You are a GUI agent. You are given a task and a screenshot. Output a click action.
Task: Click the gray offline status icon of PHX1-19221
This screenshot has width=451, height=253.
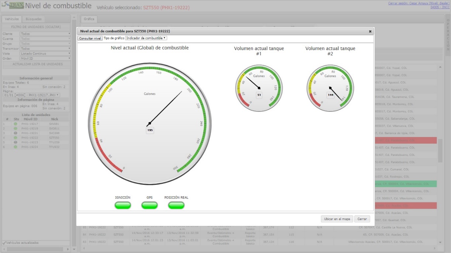[16, 133]
